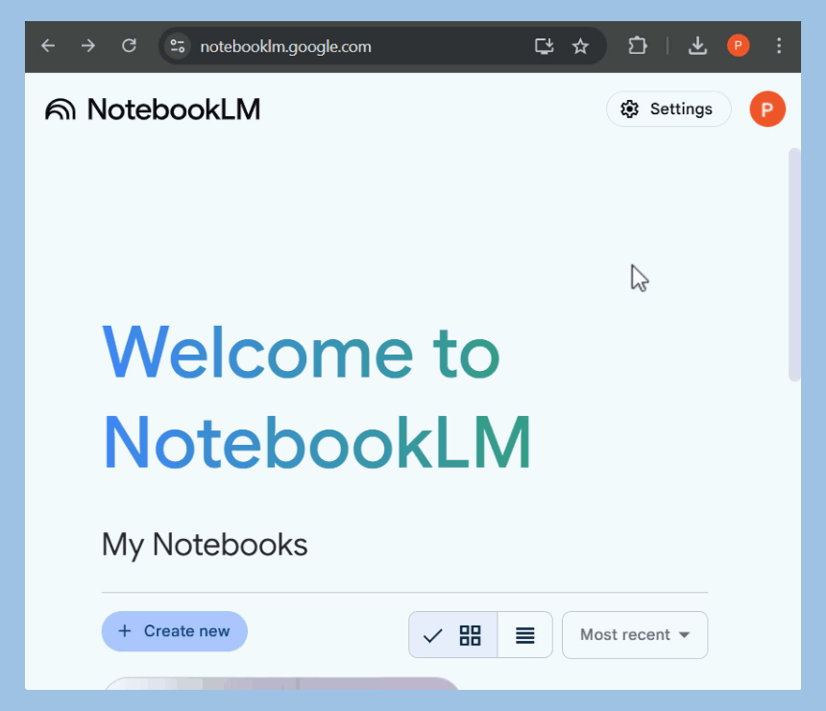Open the Most recent sorting dropdown

(x=634, y=634)
